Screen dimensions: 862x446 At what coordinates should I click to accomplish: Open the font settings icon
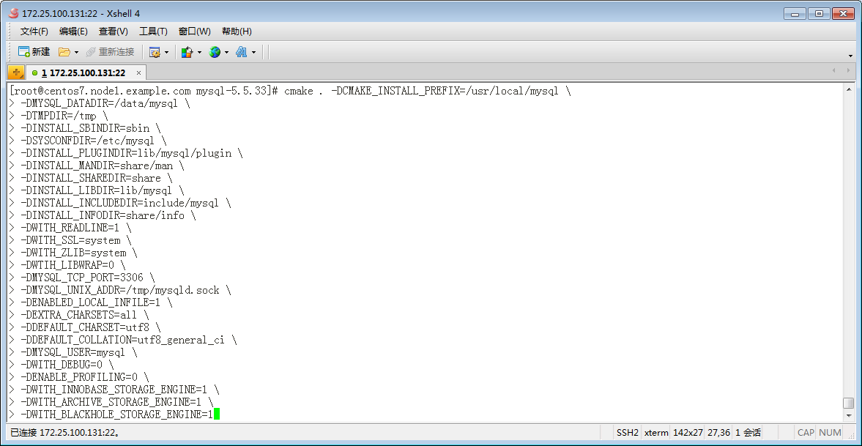(x=242, y=51)
